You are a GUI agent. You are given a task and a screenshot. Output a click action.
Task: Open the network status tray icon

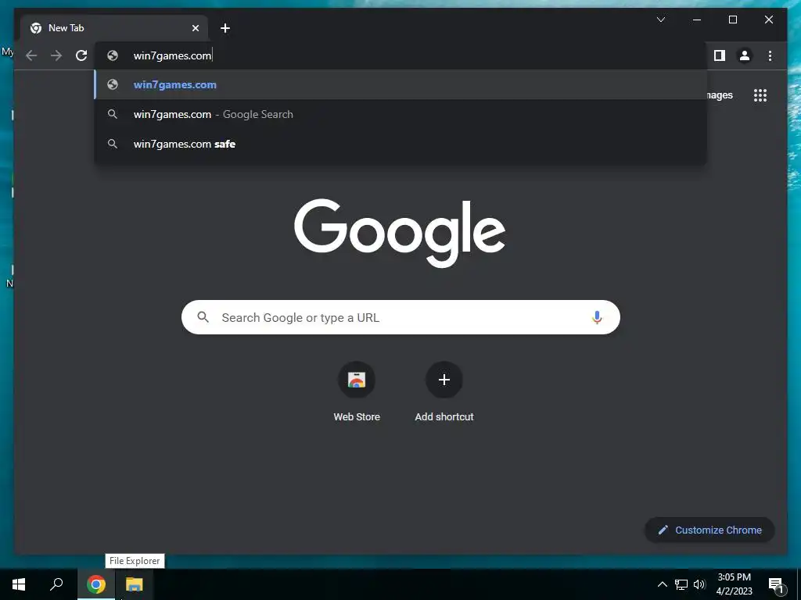(x=681, y=584)
